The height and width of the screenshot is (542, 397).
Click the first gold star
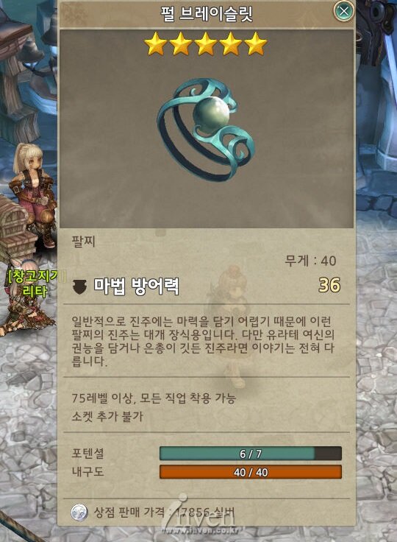click(156, 44)
